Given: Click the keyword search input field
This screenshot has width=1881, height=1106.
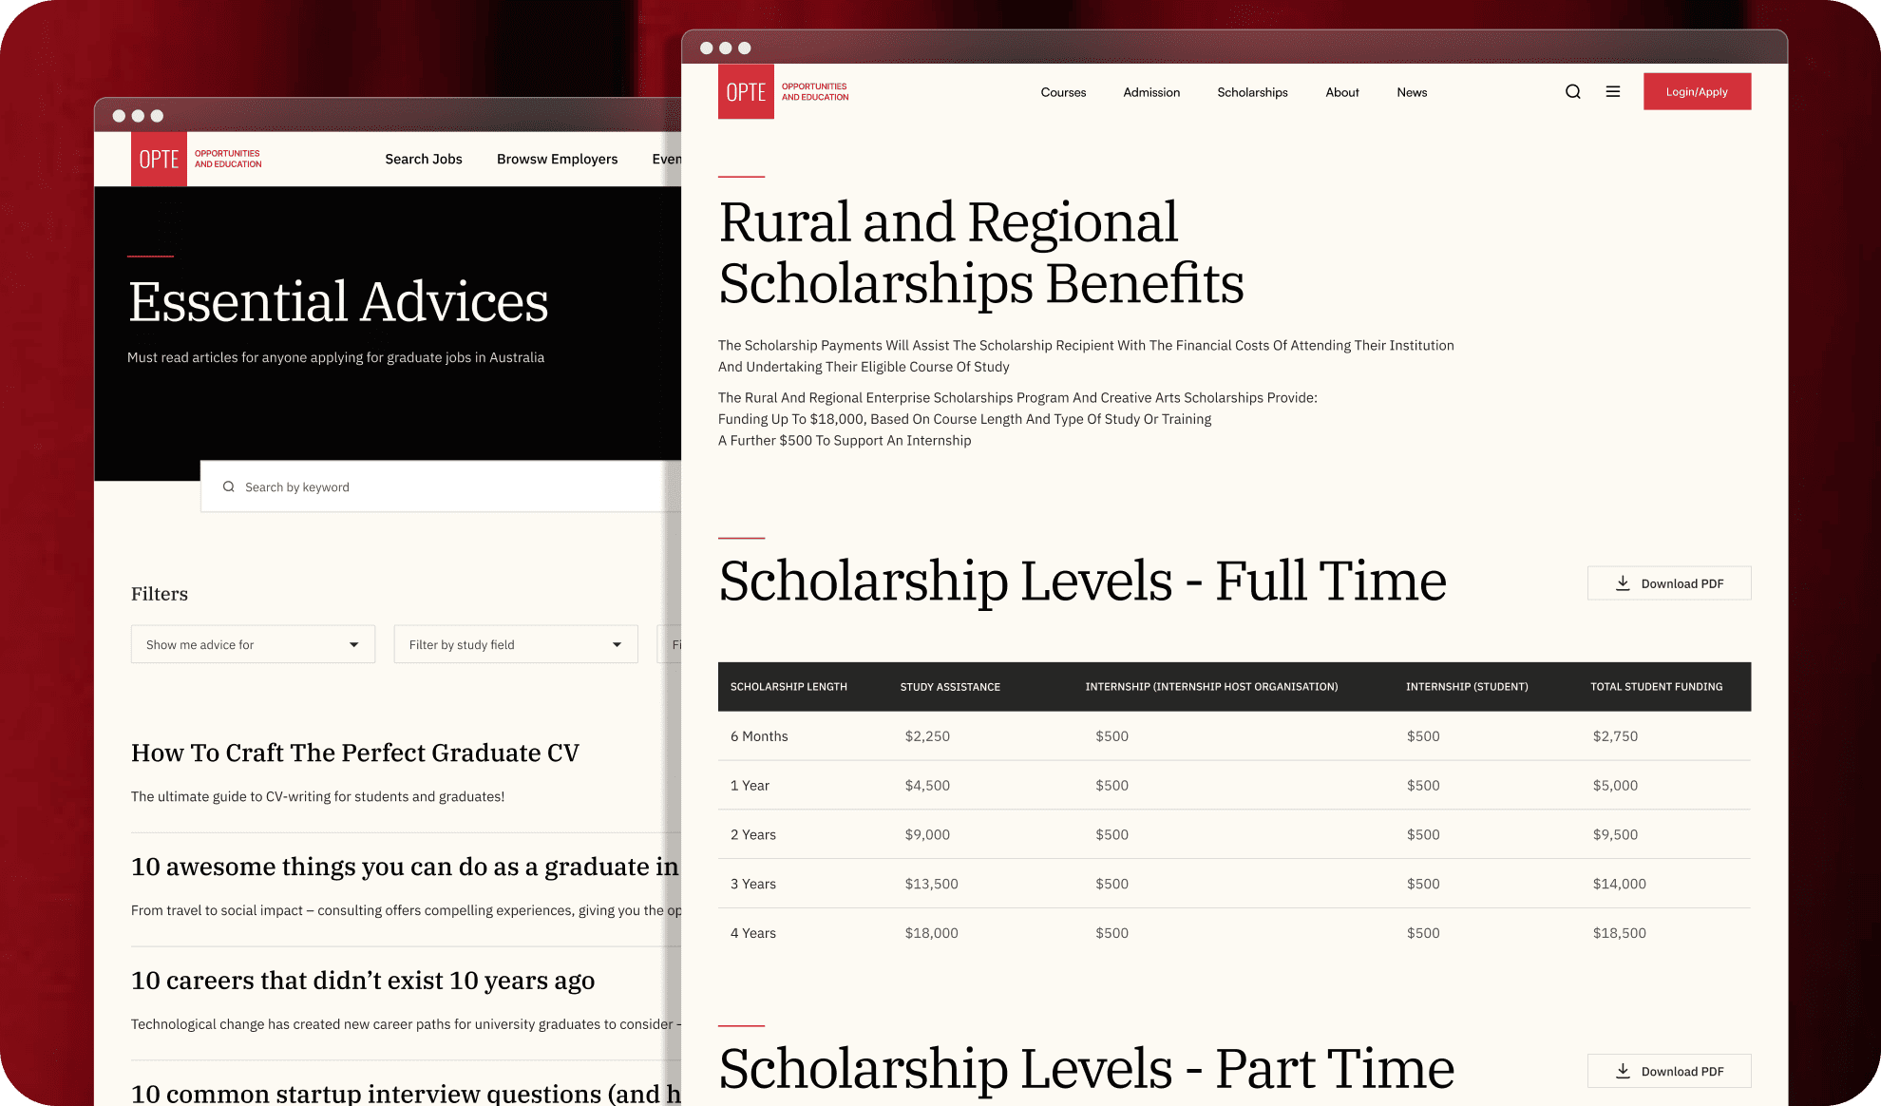Looking at the screenshot, I should 447,486.
